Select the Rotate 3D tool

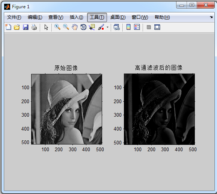[x=83, y=27]
